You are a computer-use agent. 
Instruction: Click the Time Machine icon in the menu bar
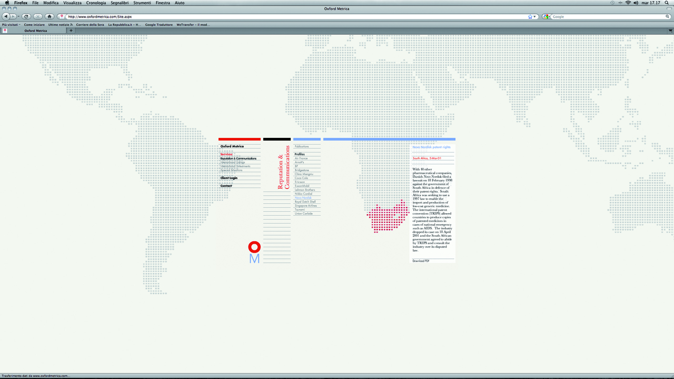point(612,3)
